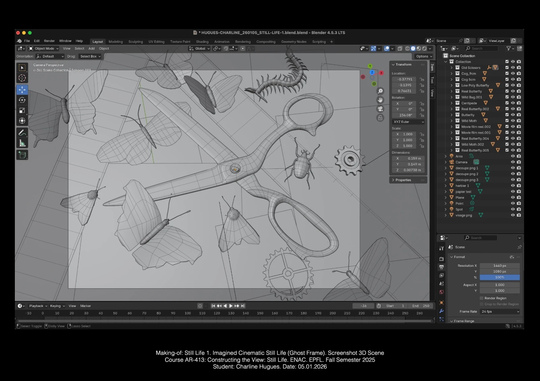Activate the Transform tool
The width and height of the screenshot is (540, 381).
[x=22, y=121]
